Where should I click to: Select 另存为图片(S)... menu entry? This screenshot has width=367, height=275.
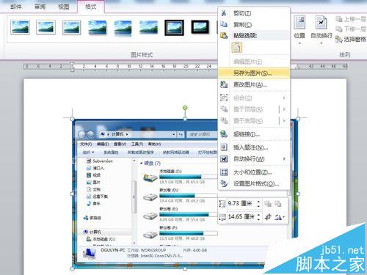[x=254, y=73]
